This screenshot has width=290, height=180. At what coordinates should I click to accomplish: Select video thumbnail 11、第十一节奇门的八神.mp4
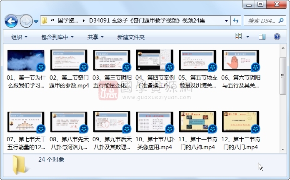tap(198, 122)
